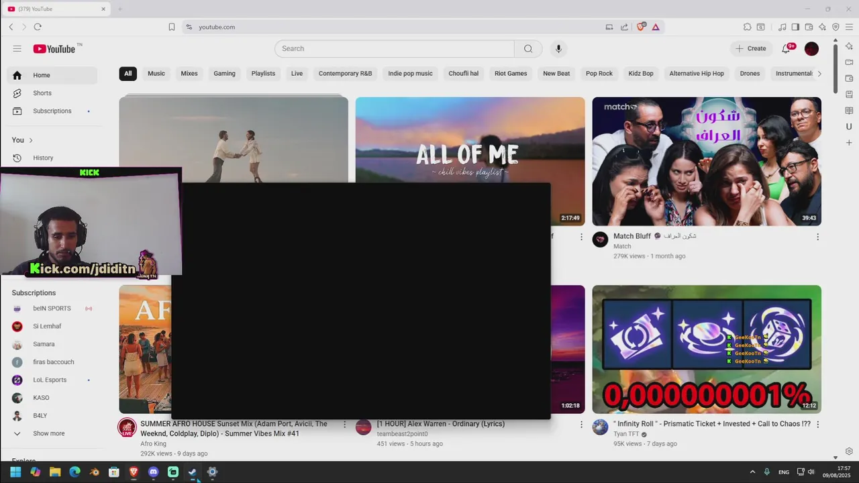Click the Windows Start button
This screenshot has height=483, width=859.
[15, 472]
